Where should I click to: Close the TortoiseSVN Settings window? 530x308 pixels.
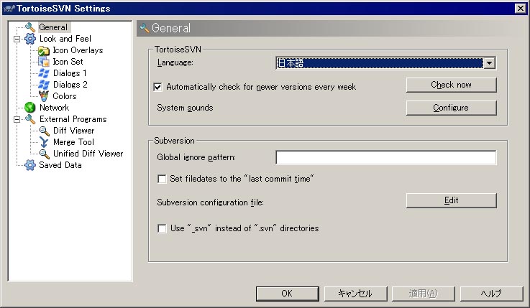coord(520,9)
